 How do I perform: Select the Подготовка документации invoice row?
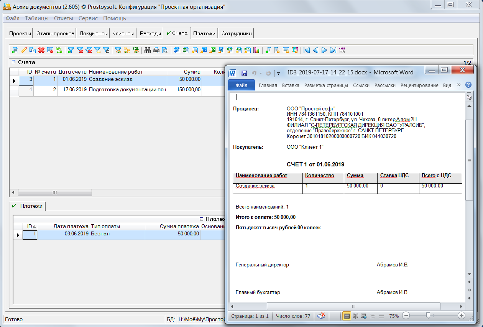coord(127,90)
